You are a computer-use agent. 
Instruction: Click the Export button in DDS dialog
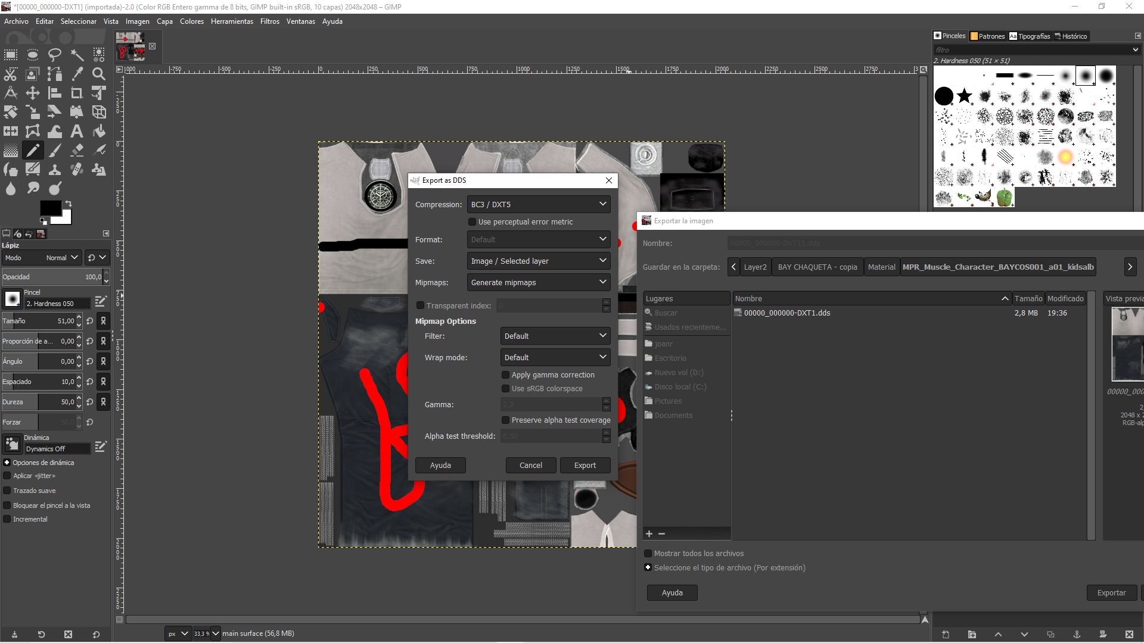coord(585,466)
